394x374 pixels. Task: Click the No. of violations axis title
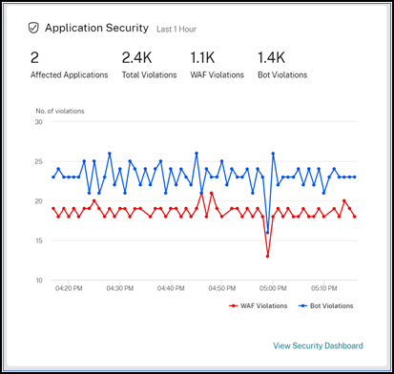pos(60,111)
